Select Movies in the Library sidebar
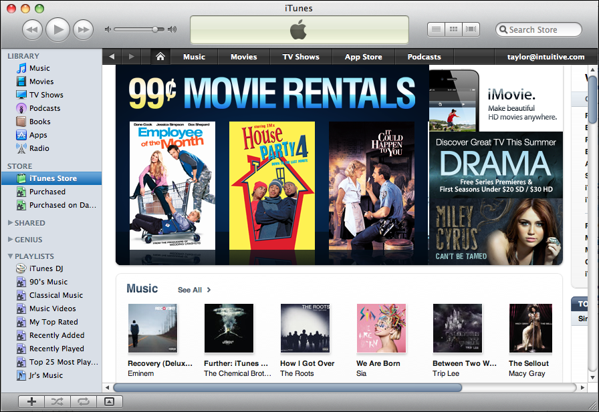599x412 pixels. 51,81
